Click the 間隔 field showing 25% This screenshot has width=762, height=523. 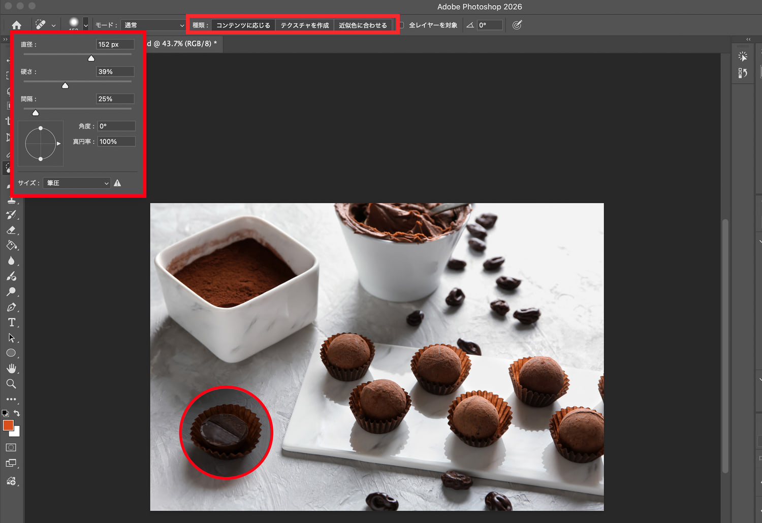click(x=115, y=99)
